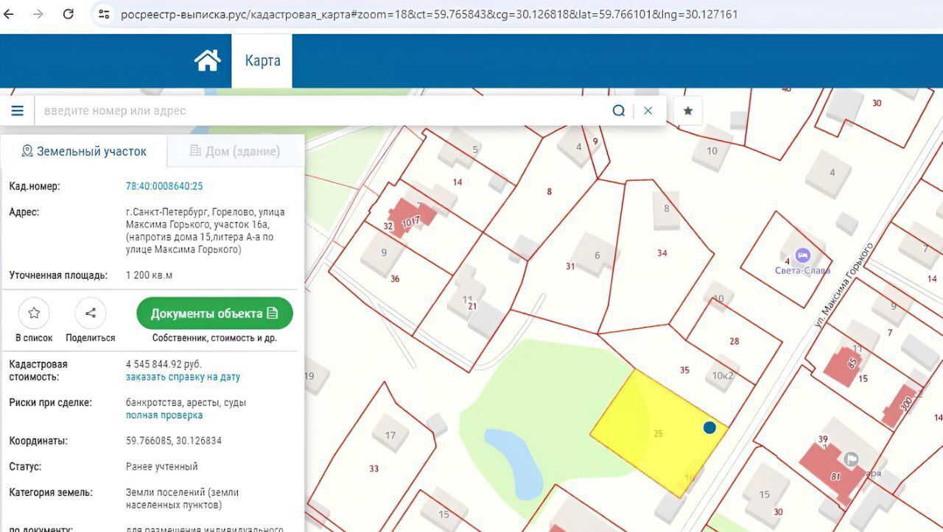The image size is (943, 532).
Task: Add parcel to list with star icon
Action: point(34,313)
